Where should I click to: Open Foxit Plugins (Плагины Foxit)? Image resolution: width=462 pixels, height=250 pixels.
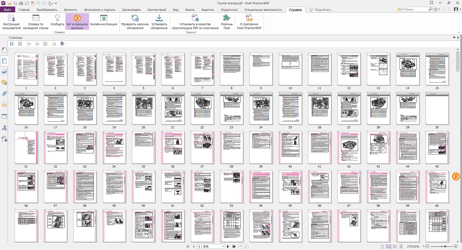[227, 22]
